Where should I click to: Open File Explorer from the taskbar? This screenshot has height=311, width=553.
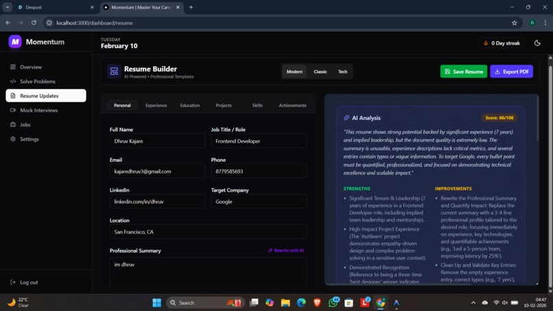[285, 303]
